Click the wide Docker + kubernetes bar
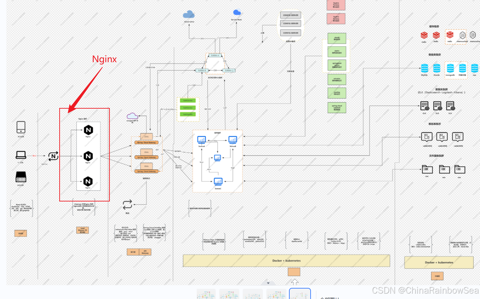This screenshot has width=480, height=299. coord(286,261)
